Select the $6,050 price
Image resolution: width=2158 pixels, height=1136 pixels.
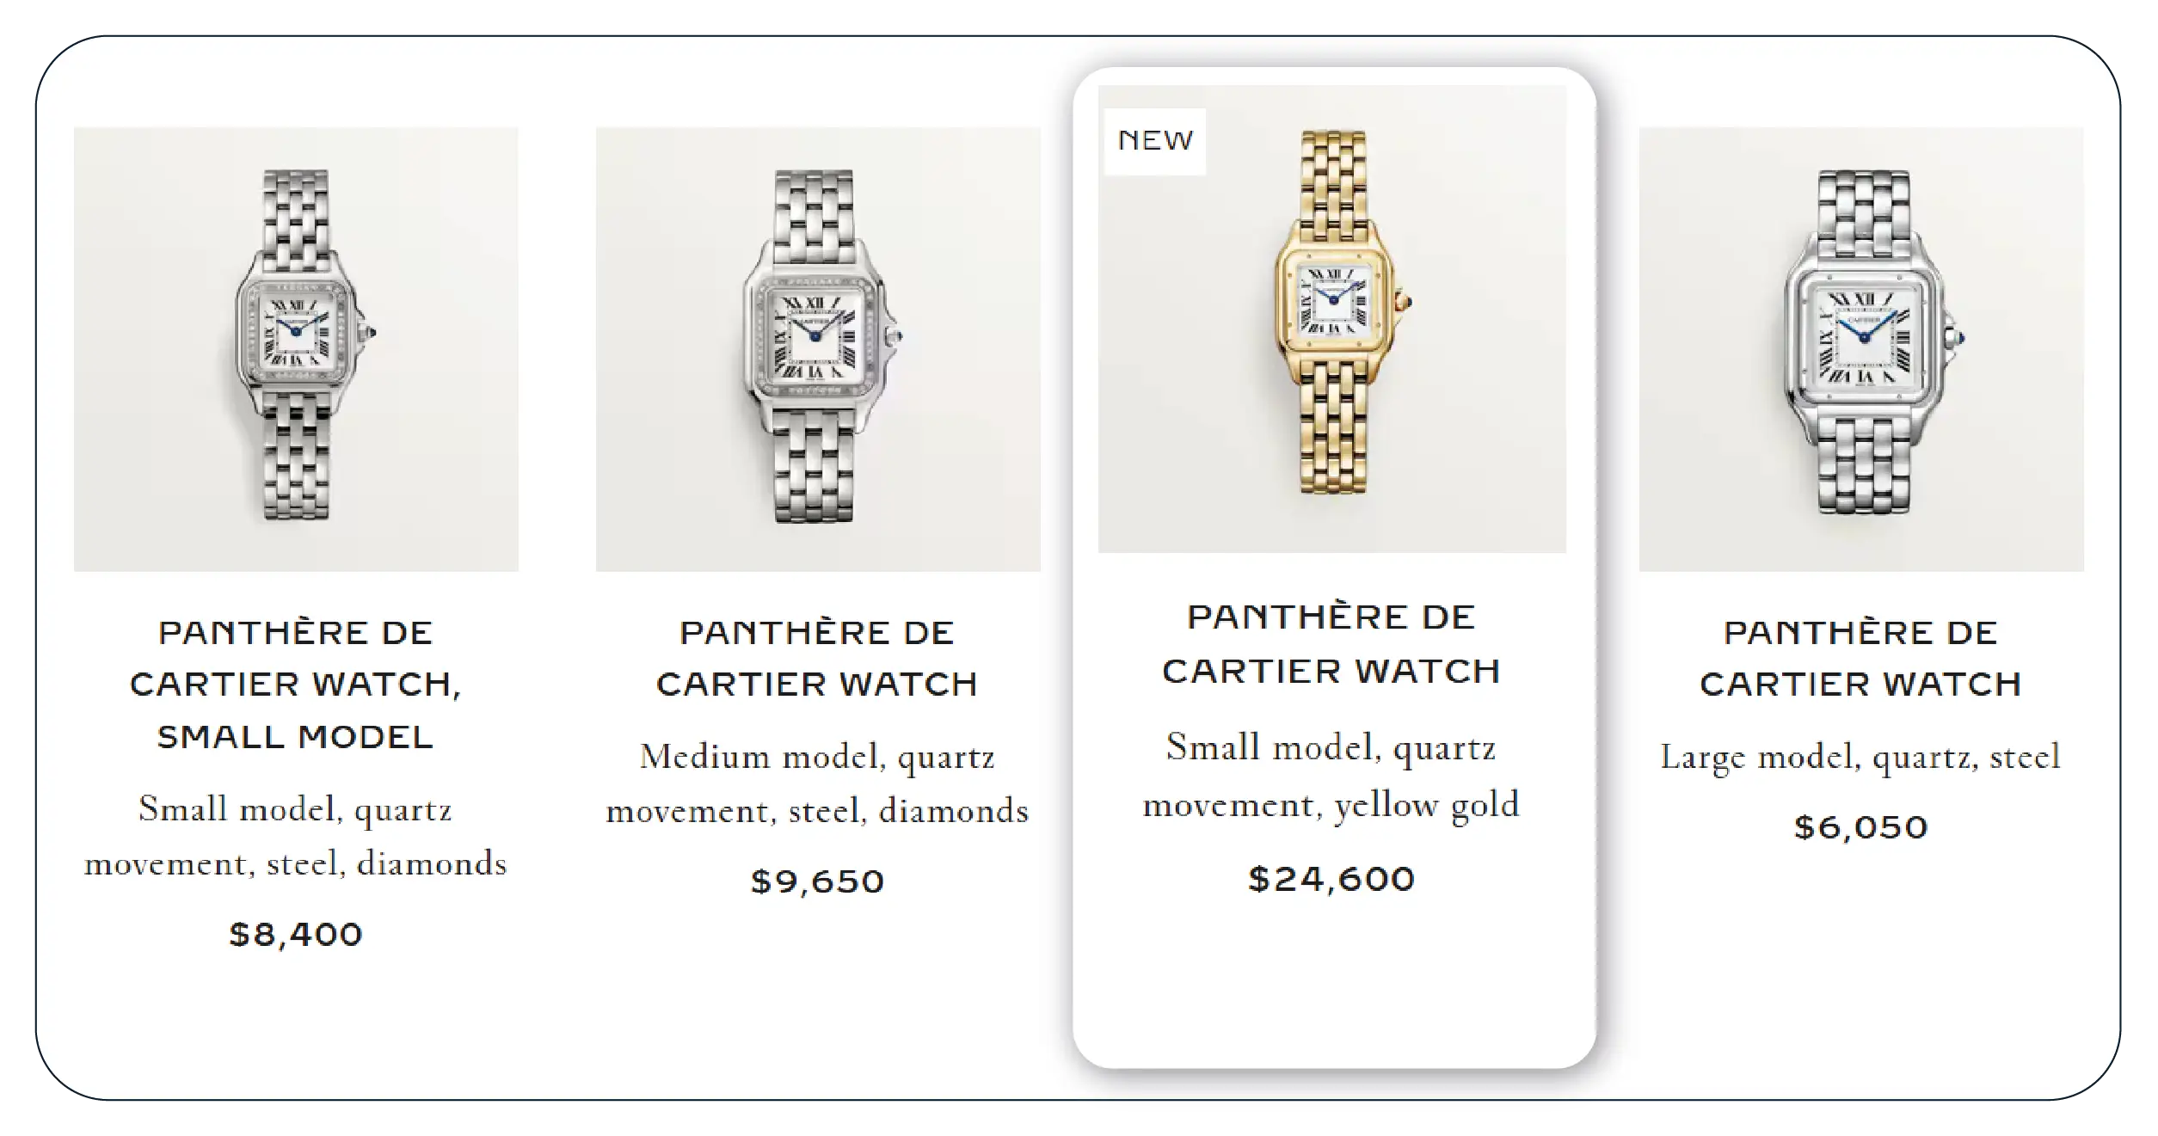click(x=1861, y=827)
